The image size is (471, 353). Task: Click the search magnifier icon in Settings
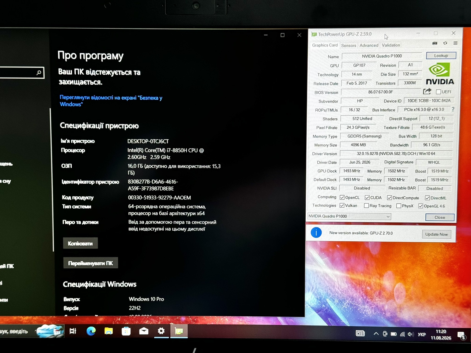click(39, 73)
